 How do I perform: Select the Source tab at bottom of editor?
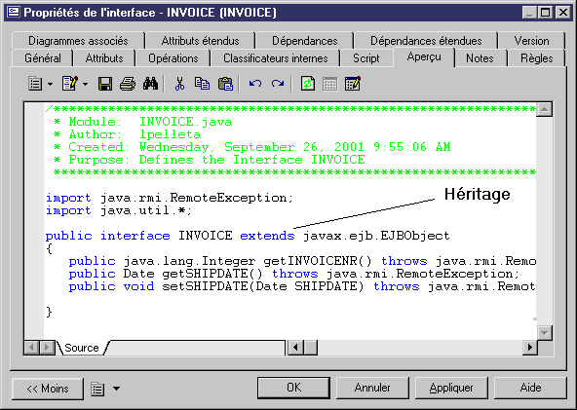[x=82, y=348]
